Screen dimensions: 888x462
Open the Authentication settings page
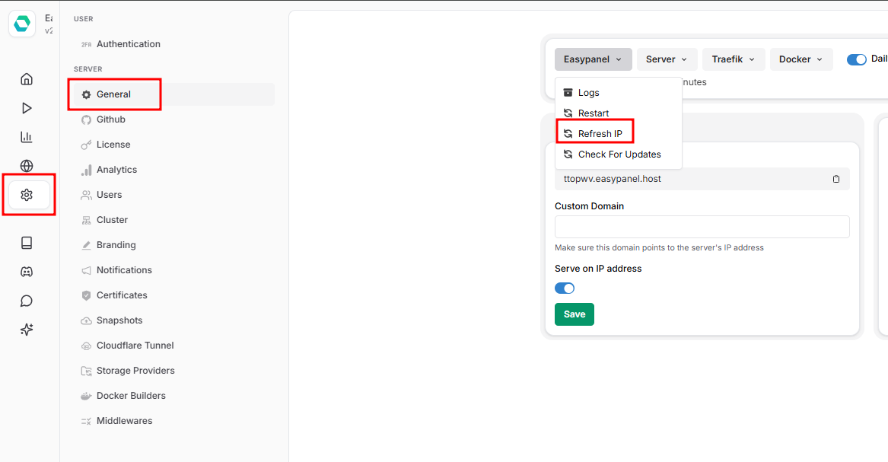click(173, 44)
